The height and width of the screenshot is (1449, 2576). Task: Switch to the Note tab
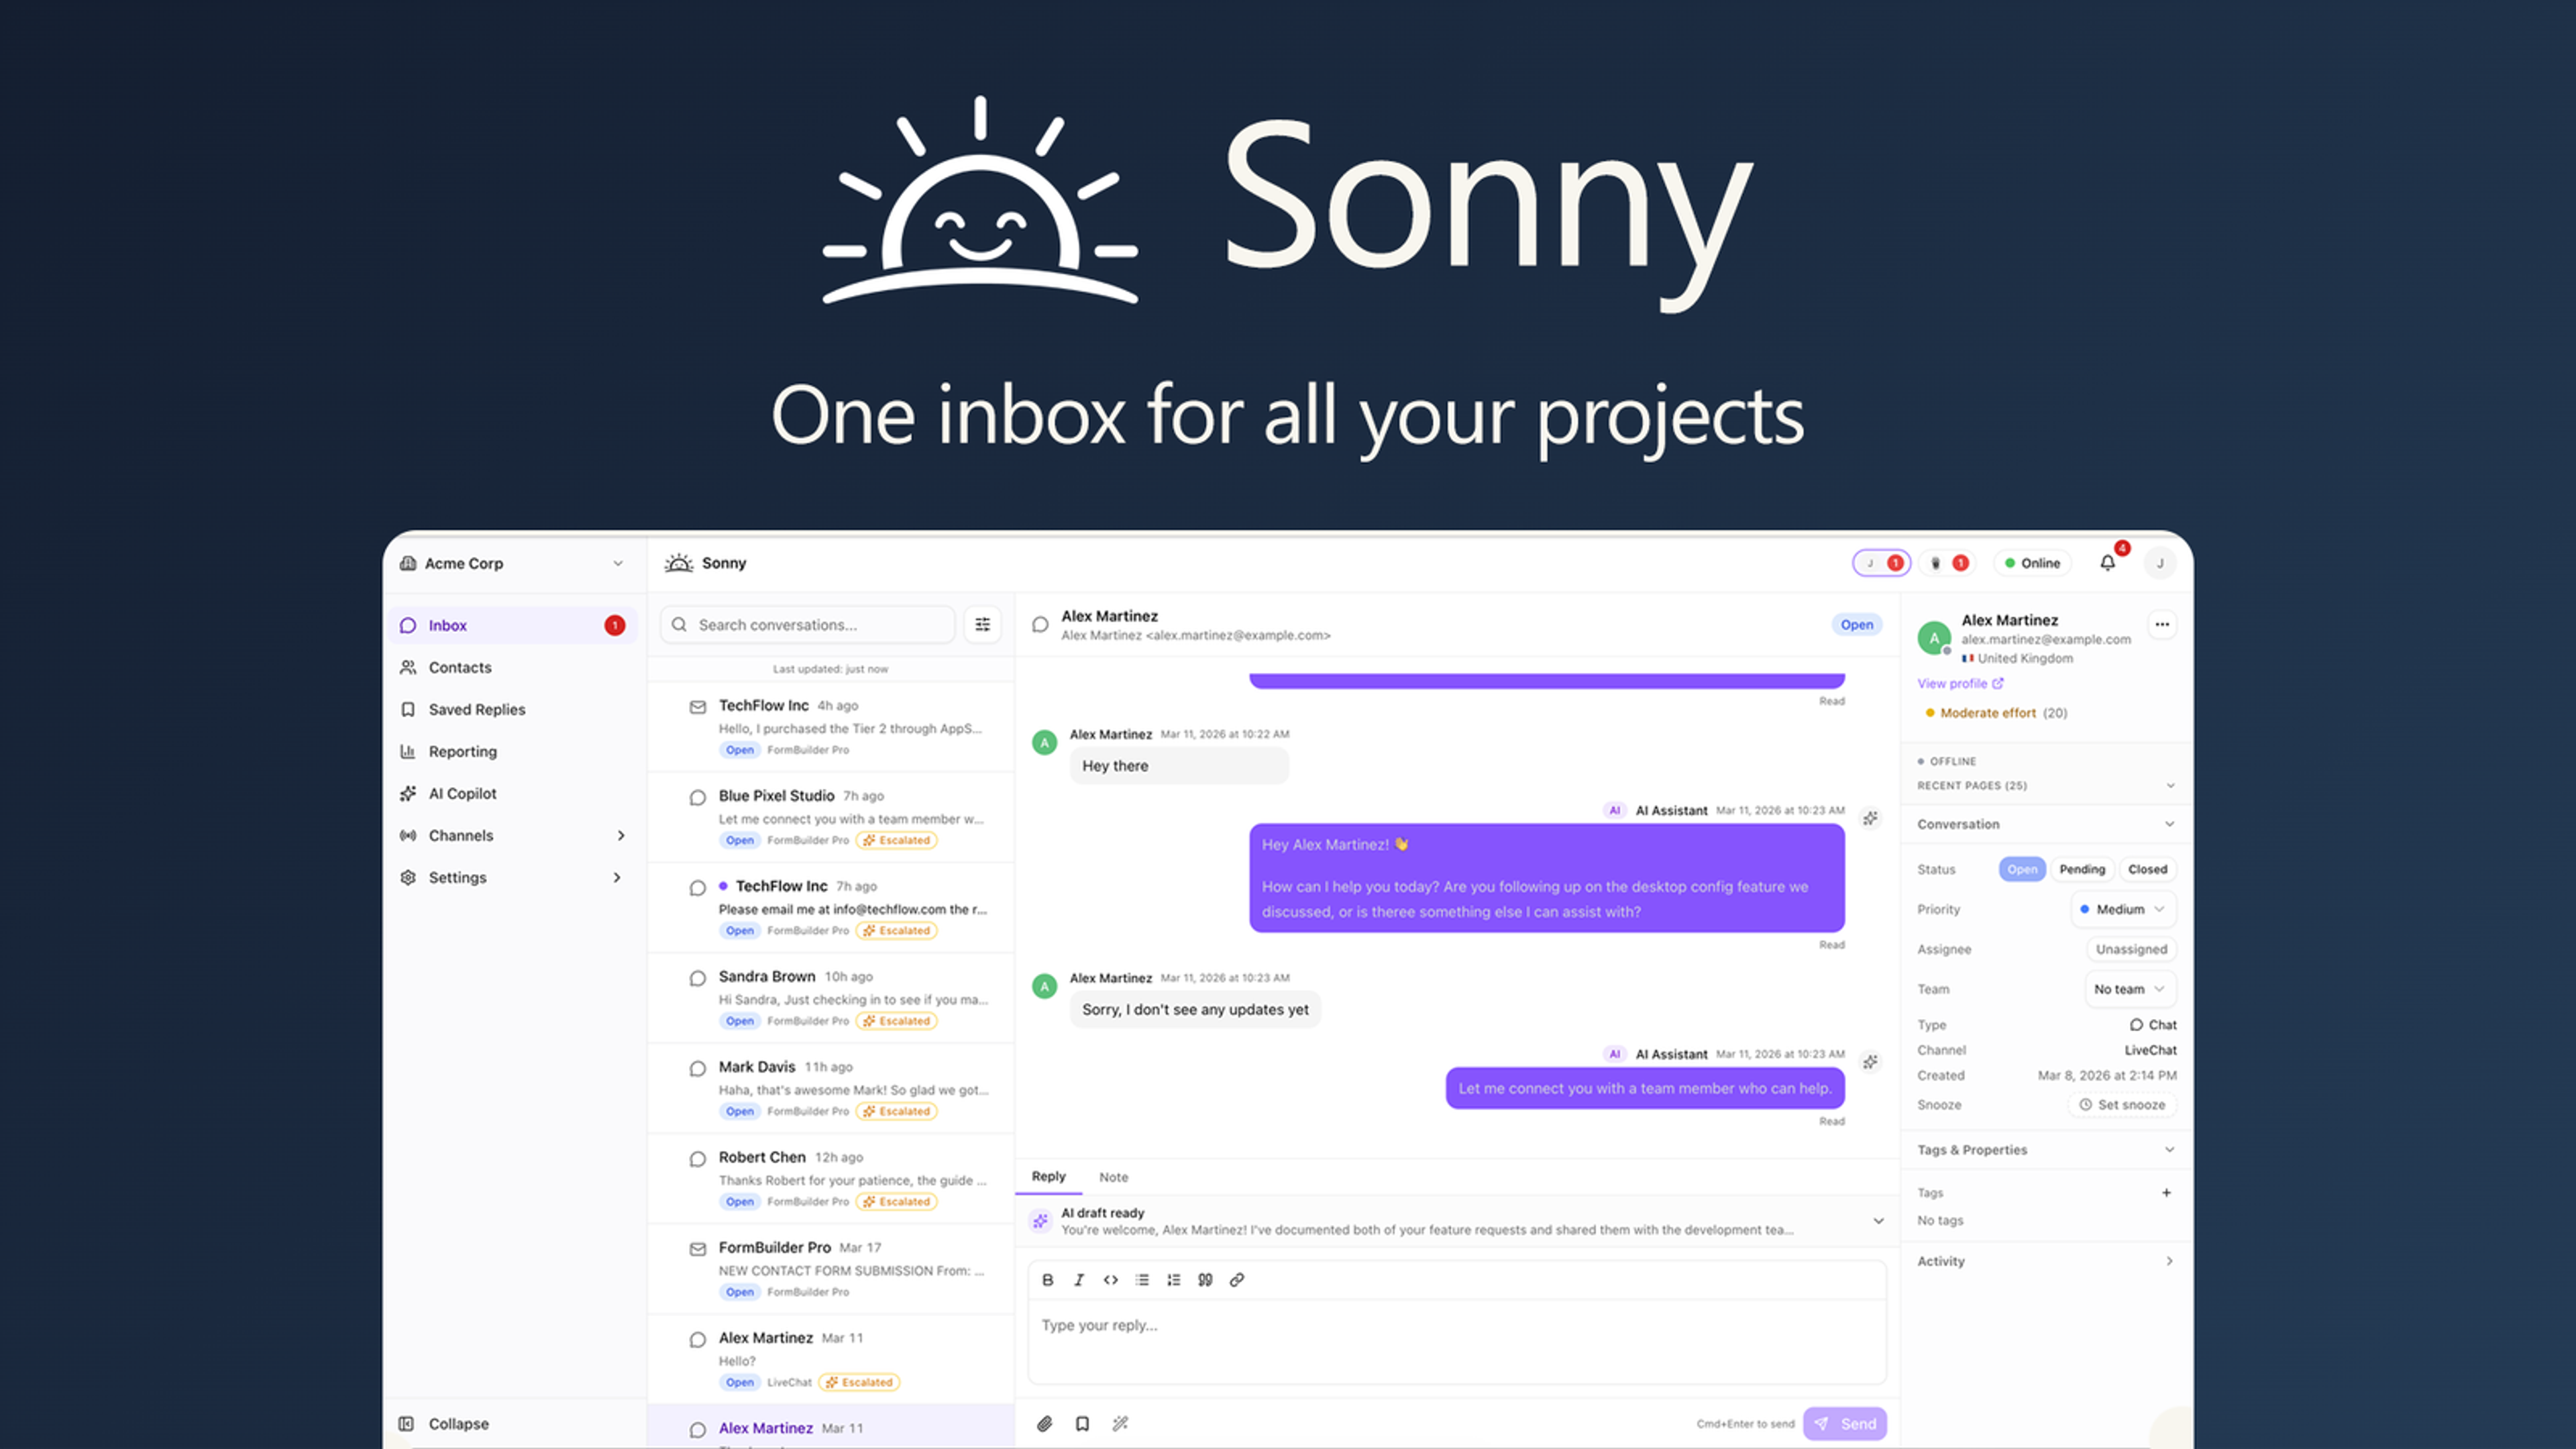[x=1113, y=1177]
